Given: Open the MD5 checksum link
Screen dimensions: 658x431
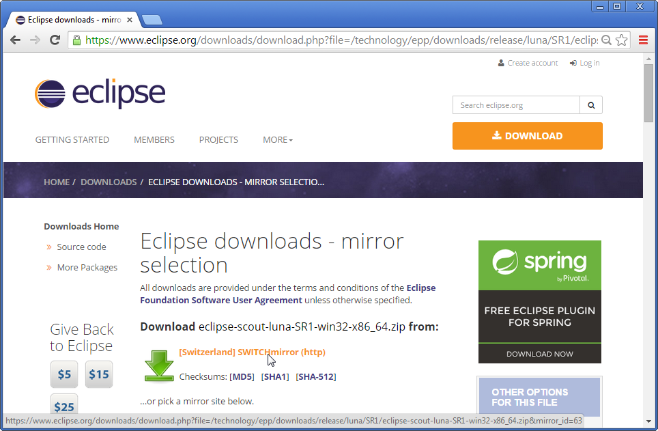Looking at the screenshot, I should (242, 377).
